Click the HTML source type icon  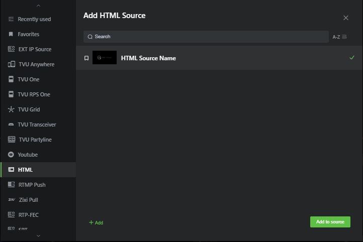click(x=11, y=170)
